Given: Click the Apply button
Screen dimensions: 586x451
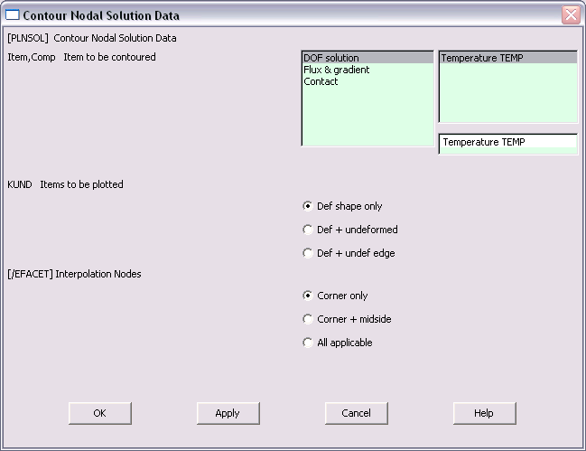Looking at the screenshot, I should [228, 413].
